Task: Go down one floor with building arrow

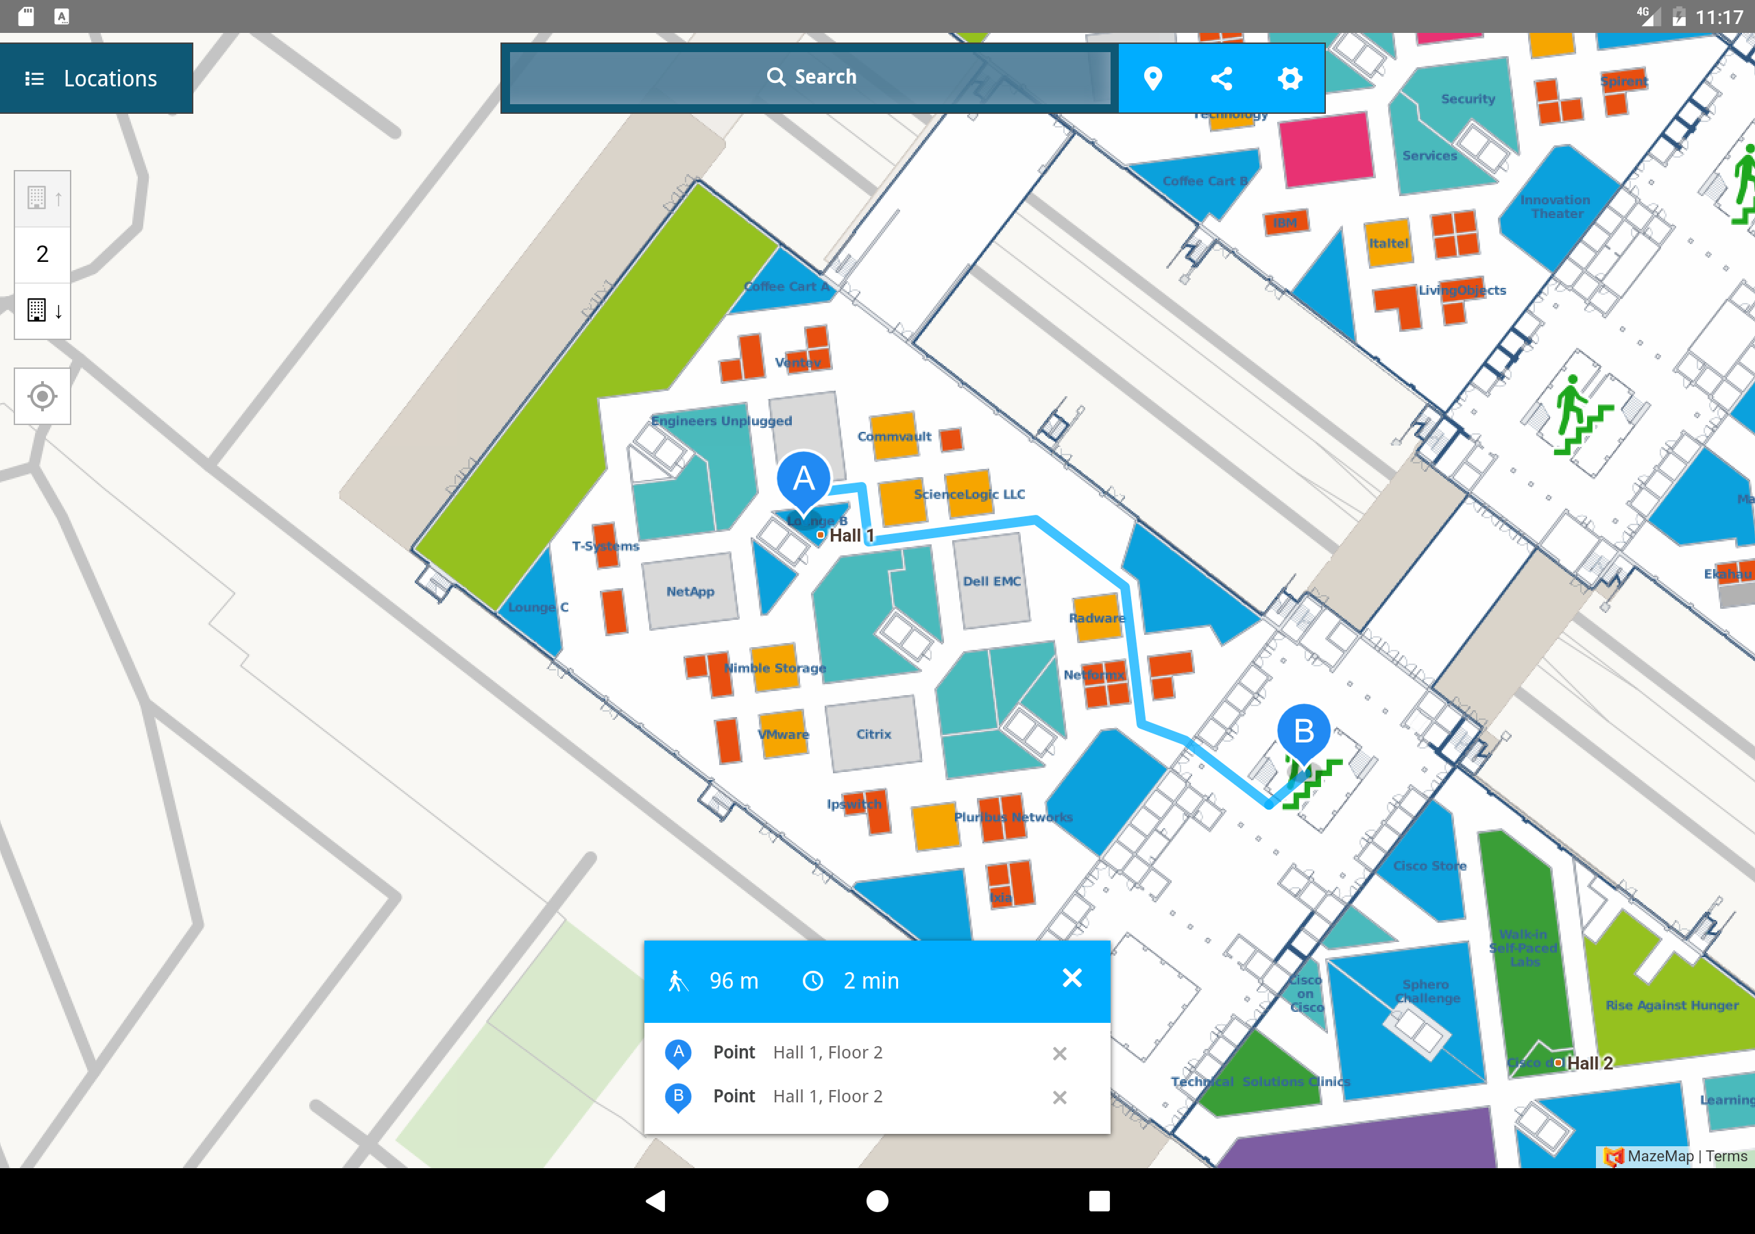Action: coord(43,311)
